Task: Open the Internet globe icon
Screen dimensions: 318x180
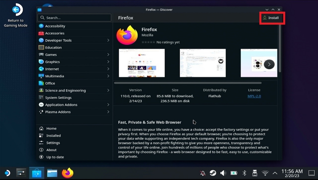Action: [41, 69]
